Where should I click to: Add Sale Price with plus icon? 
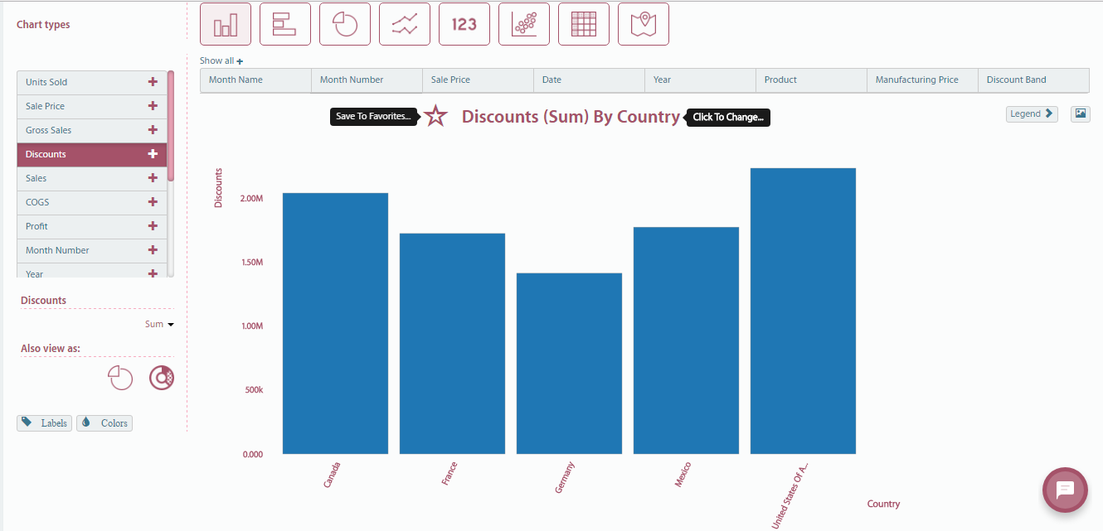153,106
